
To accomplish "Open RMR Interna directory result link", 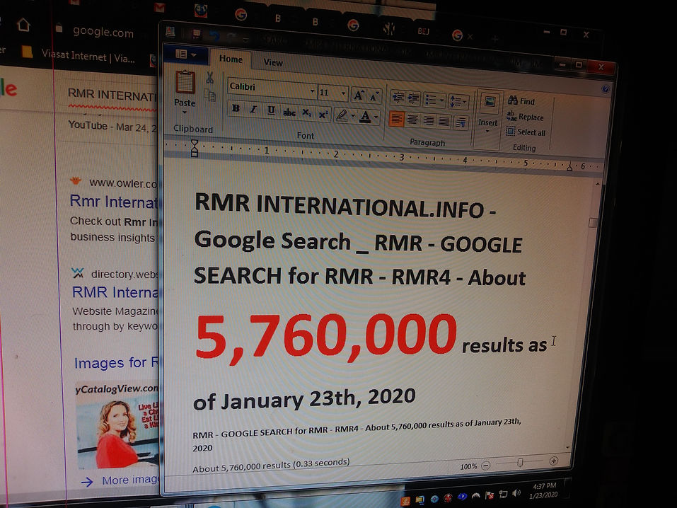I will pos(115,292).
